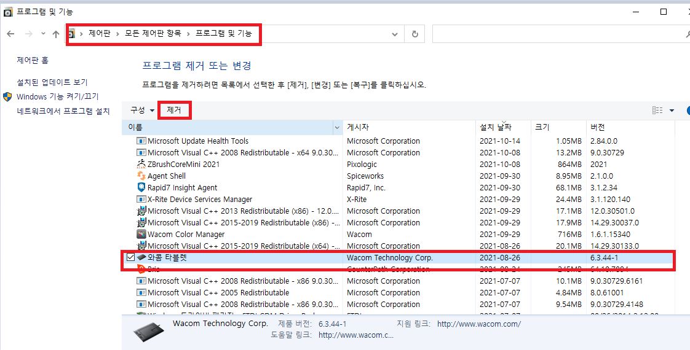Click the Forward navigation arrow
Screen dimensions: 690x350
pos(29,34)
